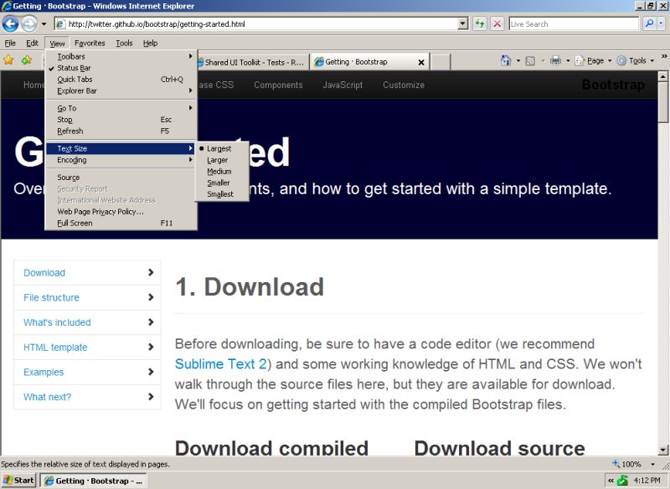This screenshot has width=670, height=489.
Task: Select Larger text size option
Action: [x=222, y=160]
